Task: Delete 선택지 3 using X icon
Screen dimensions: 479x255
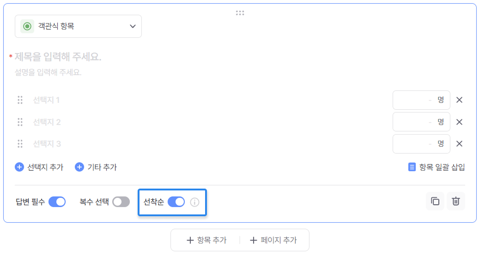Action: (x=459, y=143)
